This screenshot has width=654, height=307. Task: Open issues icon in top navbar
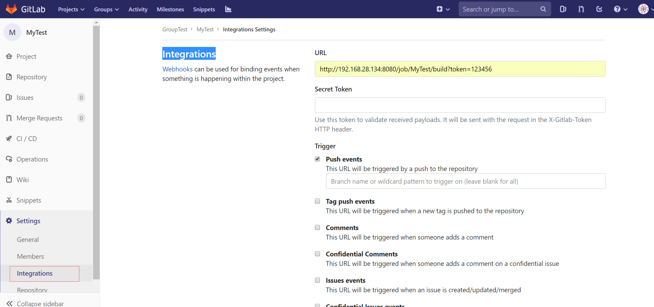pyautogui.click(x=563, y=9)
